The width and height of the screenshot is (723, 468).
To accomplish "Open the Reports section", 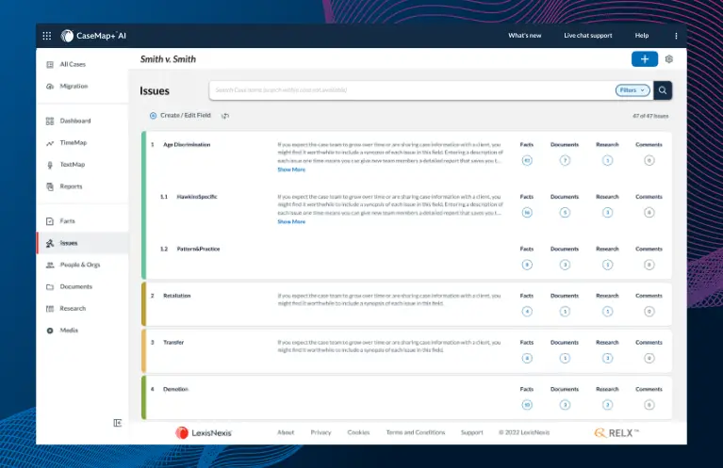I will [71, 186].
